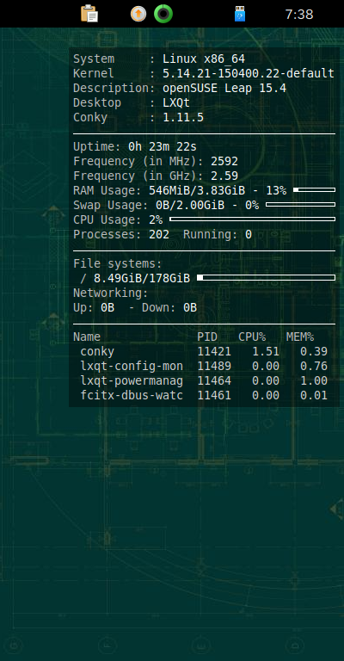Click the Networking Up/Down line
This screenshot has width=344, height=661.
[x=135, y=308]
